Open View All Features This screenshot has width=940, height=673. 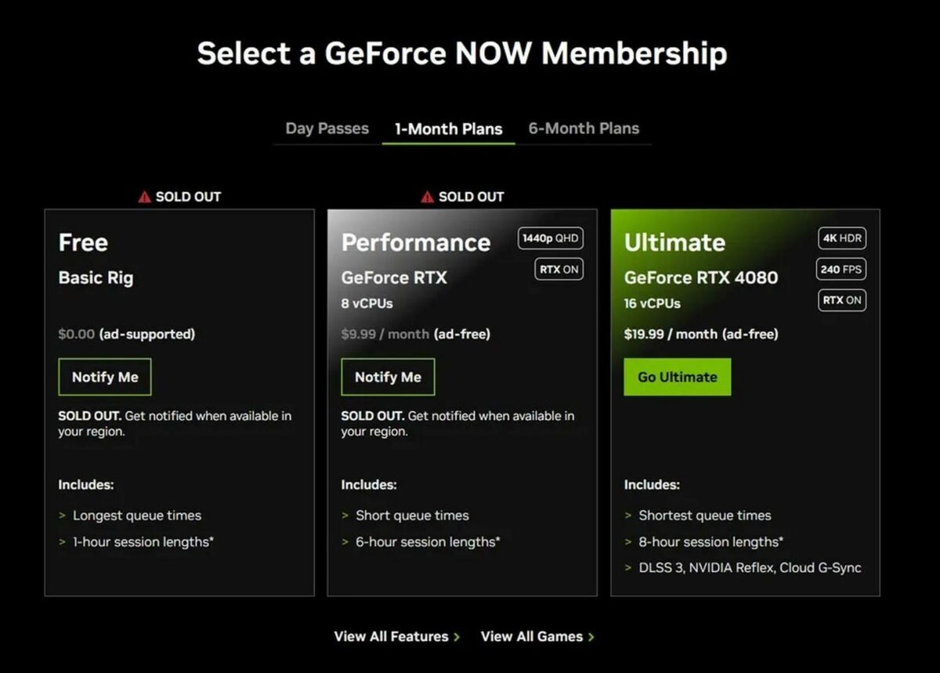tap(391, 637)
